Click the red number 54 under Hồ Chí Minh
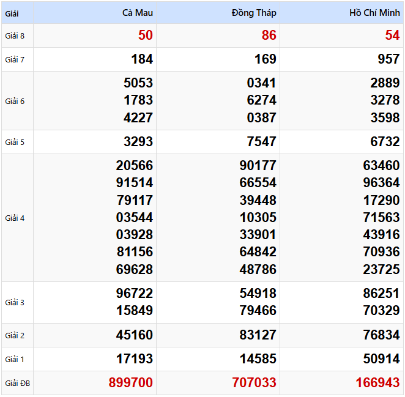The image size is (405, 397). 392,35
